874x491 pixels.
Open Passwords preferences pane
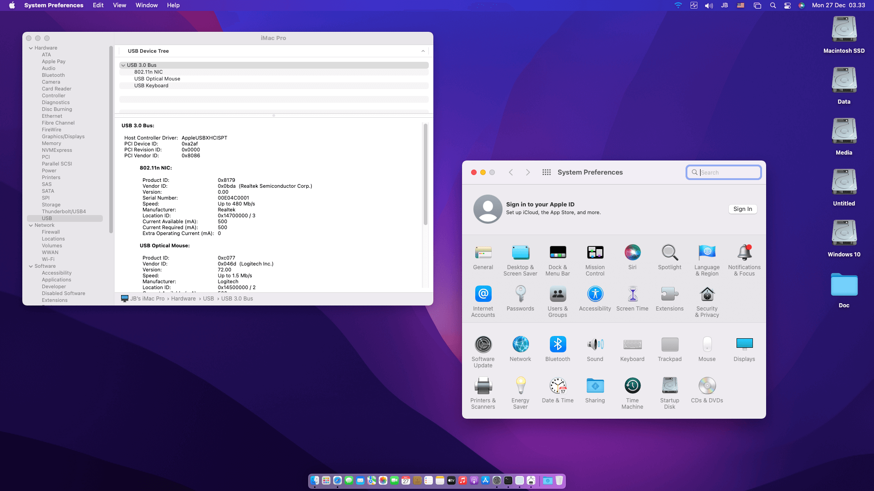click(x=520, y=299)
